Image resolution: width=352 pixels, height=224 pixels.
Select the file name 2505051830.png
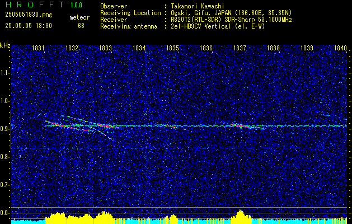[29, 15]
